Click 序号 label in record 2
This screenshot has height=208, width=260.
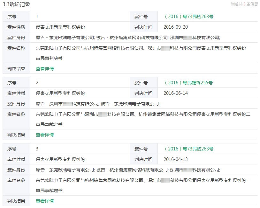pos(12,83)
